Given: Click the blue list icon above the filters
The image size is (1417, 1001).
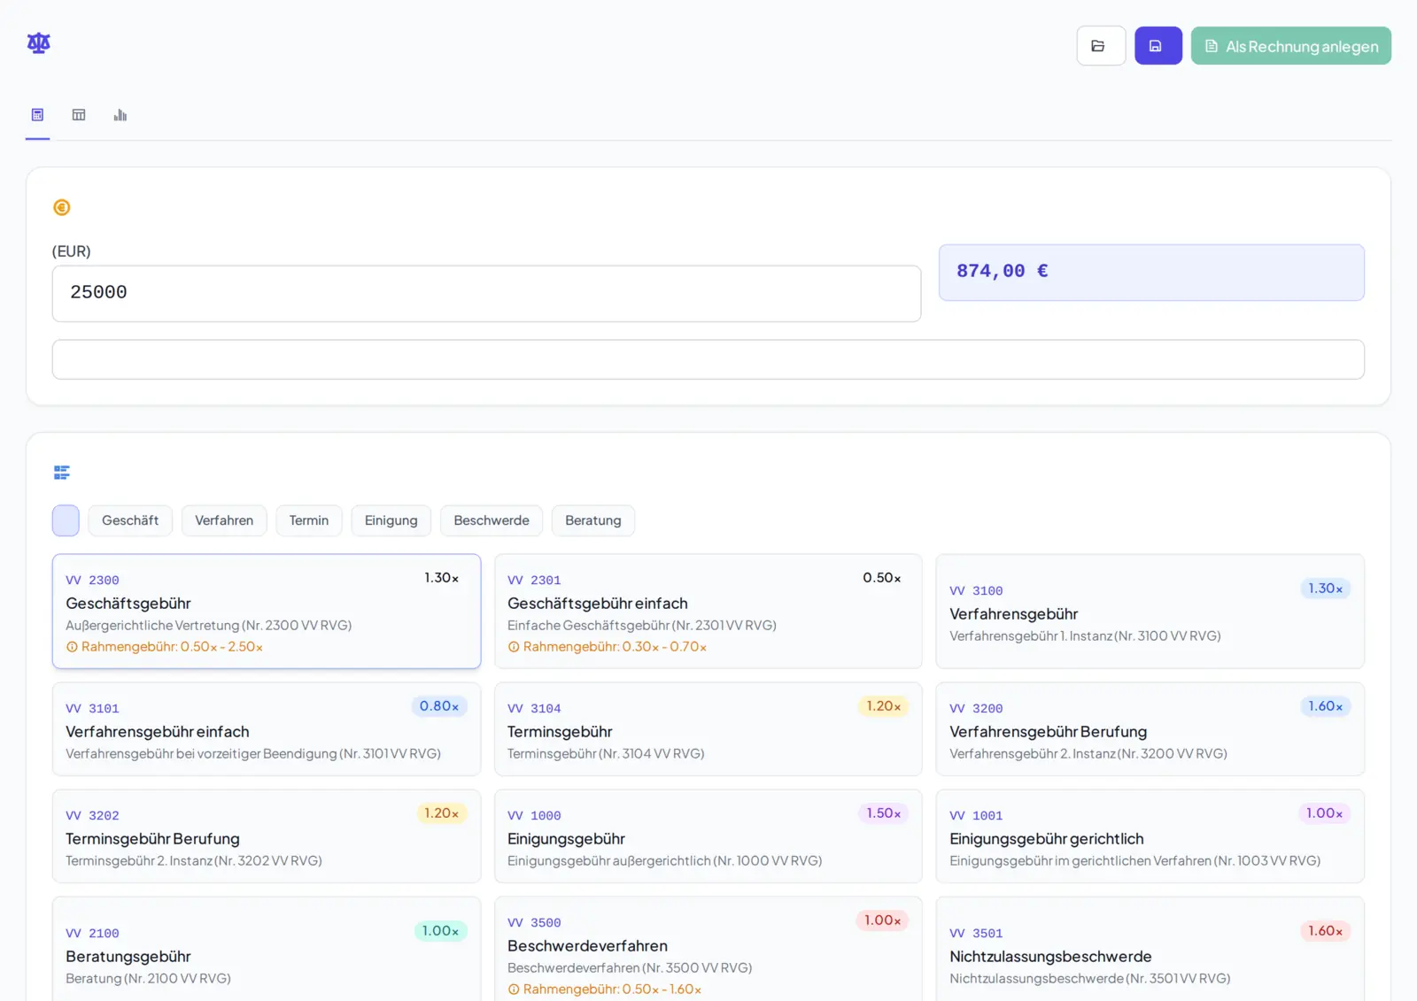Looking at the screenshot, I should pos(62,473).
